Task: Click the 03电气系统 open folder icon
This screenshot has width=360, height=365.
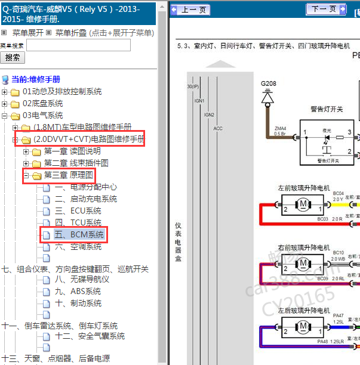Action: tap(15, 116)
